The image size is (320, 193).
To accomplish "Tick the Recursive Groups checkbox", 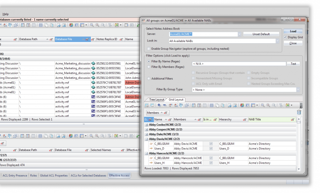I will point(193,73).
